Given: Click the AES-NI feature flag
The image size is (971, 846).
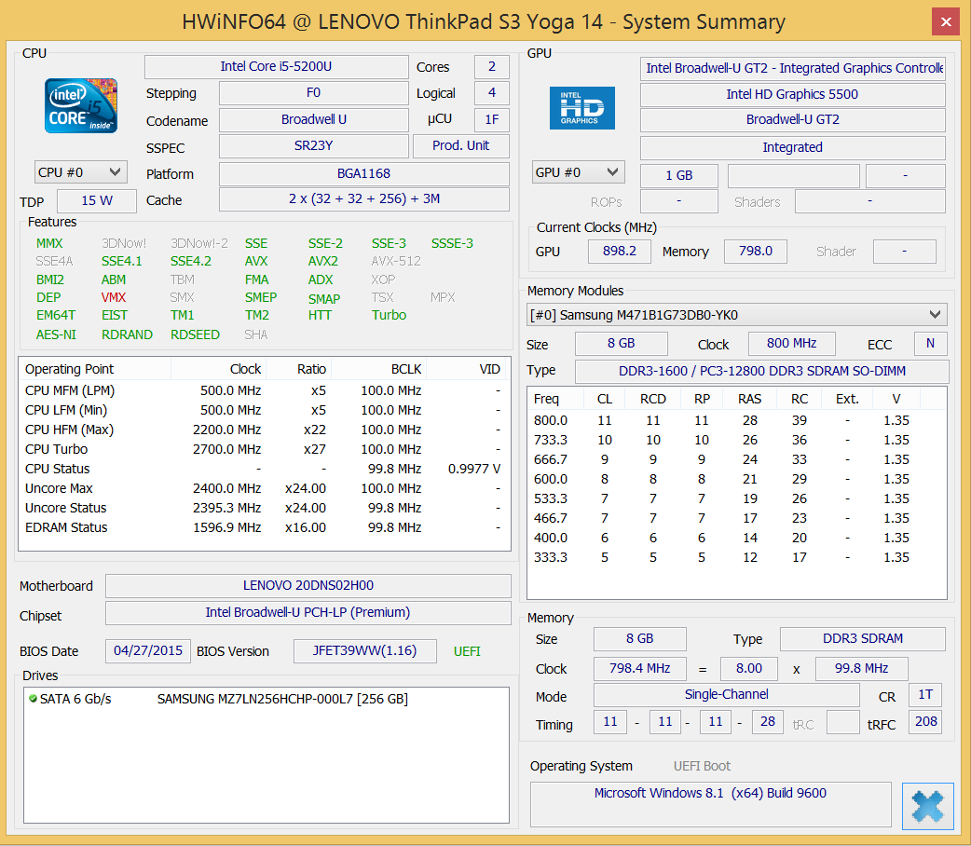Looking at the screenshot, I should pos(56,334).
